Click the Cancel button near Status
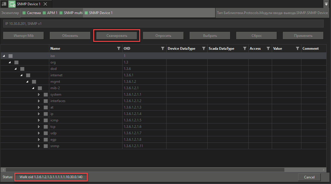 pos(309,177)
